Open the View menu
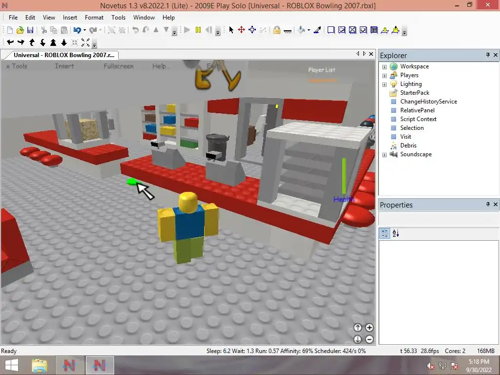 point(49,18)
